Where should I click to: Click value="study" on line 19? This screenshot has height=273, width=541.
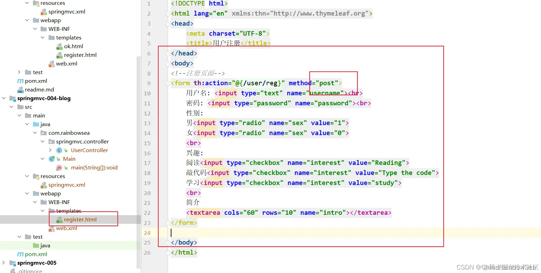373,183
